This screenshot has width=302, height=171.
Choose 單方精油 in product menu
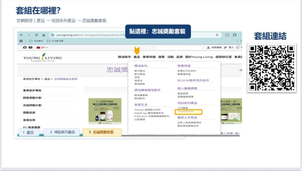(x=139, y=71)
